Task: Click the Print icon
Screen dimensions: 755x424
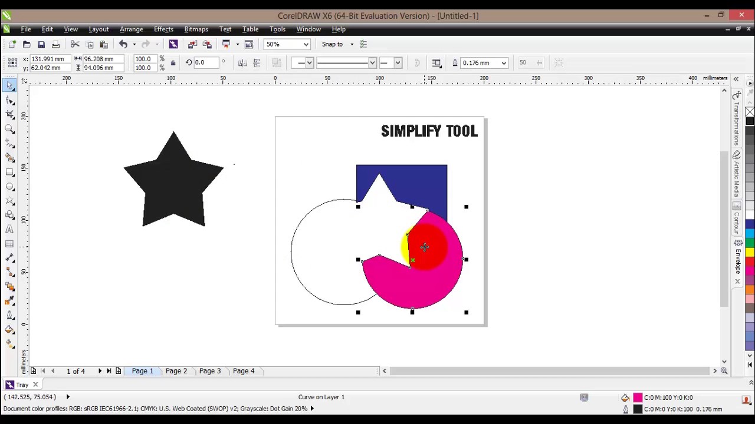Action: [55, 44]
